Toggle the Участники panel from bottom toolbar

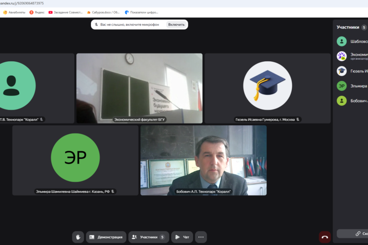pos(148,237)
